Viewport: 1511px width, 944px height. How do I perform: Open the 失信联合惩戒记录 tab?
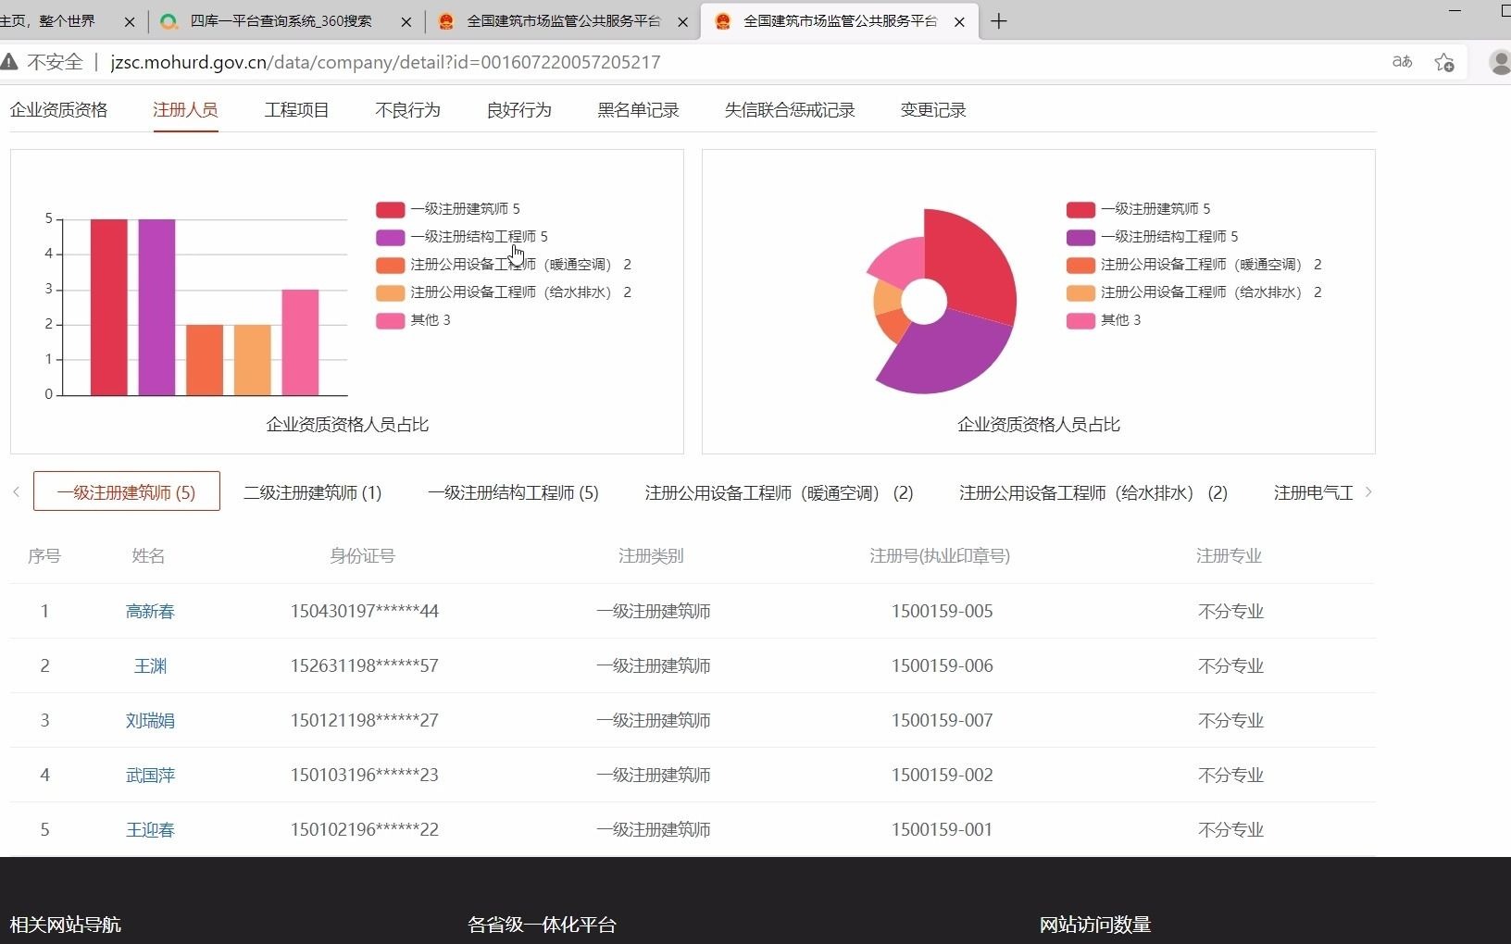(x=790, y=110)
